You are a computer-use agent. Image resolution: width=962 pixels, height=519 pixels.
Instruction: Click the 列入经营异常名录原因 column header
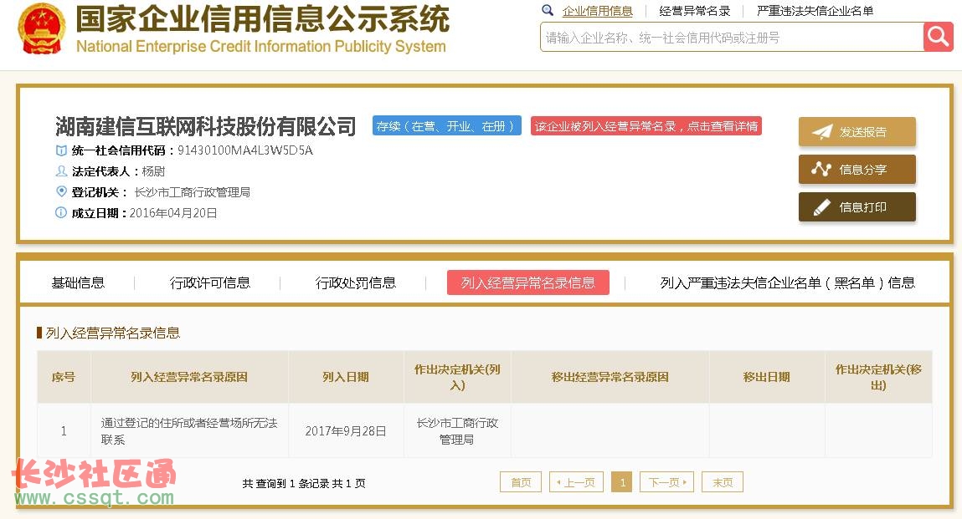point(189,377)
